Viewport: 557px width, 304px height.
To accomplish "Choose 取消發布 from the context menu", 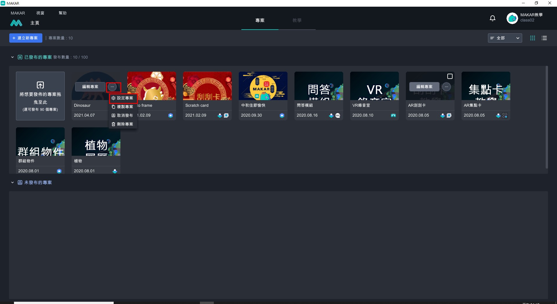I will (x=123, y=115).
